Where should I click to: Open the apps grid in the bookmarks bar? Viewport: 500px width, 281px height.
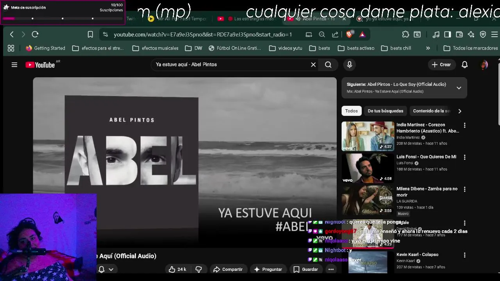tap(11, 48)
